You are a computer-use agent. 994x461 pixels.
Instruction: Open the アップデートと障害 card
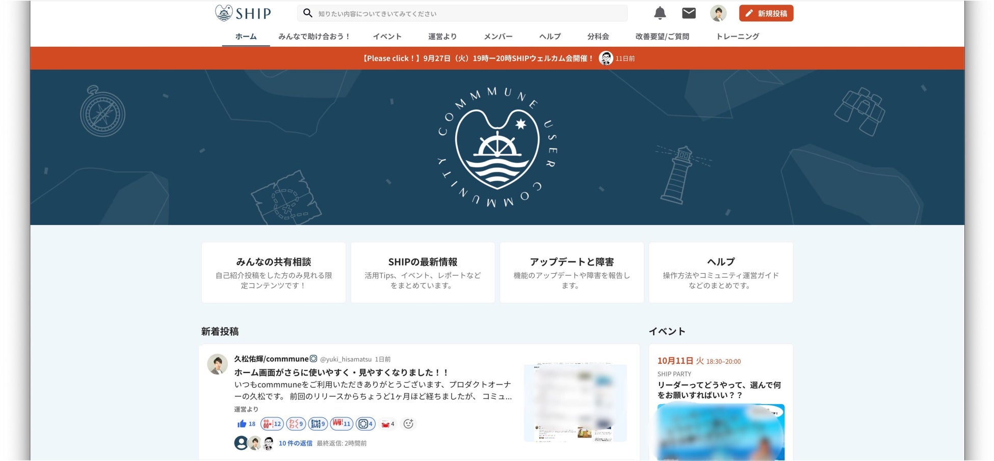click(571, 273)
